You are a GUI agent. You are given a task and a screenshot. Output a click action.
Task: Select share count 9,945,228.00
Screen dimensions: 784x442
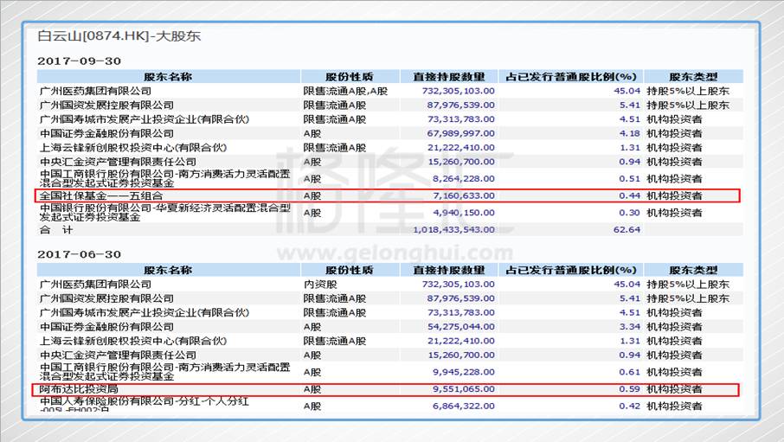click(x=464, y=372)
